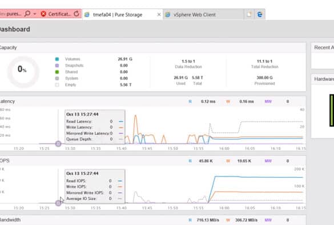
Task: Open the address bar dropdown arrow
Action: click(34, 14)
